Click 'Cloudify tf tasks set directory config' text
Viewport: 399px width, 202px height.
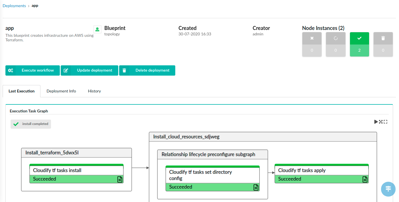point(200,175)
